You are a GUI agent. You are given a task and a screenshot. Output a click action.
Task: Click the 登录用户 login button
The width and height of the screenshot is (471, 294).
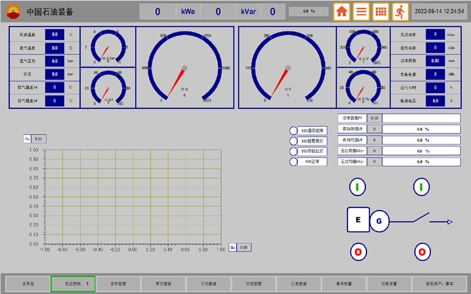coord(439,284)
